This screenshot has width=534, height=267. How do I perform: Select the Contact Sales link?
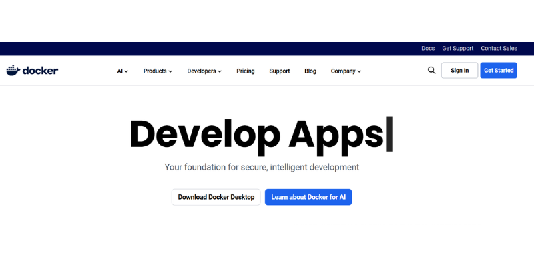click(499, 49)
